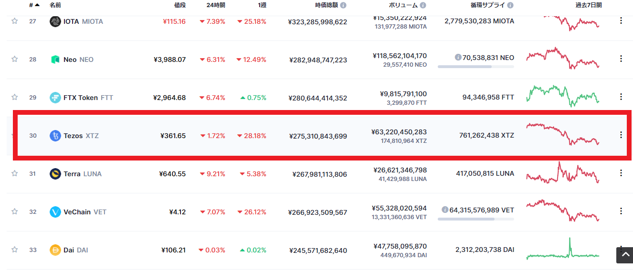Viewport: 633px width, 271px height.
Task: Click Terra volume ¥26,621,346,798
Action: [400, 170]
